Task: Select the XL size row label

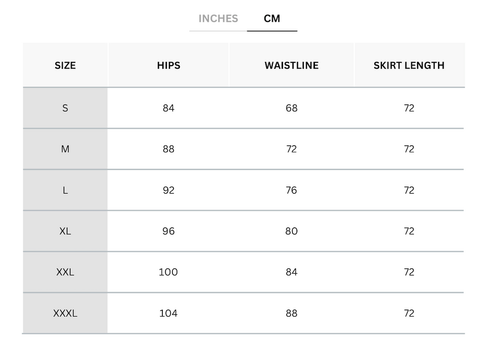Action: [65, 231]
